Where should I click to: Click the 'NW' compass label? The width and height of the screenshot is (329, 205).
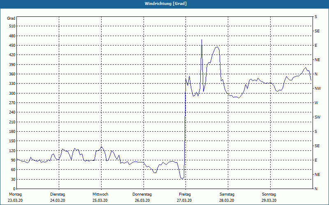(x=317, y=89)
